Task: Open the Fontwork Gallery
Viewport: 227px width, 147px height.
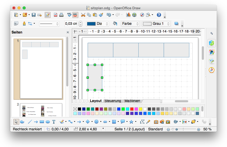Action: click(x=156, y=122)
